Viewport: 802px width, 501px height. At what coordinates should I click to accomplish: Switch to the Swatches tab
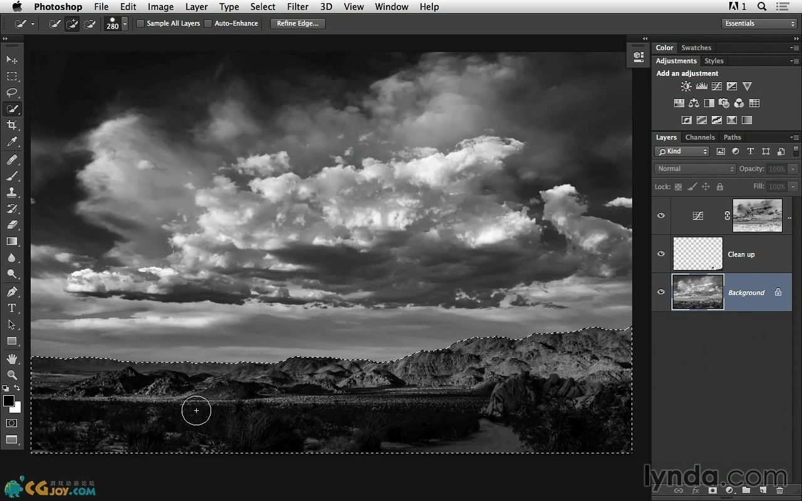coord(696,48)
